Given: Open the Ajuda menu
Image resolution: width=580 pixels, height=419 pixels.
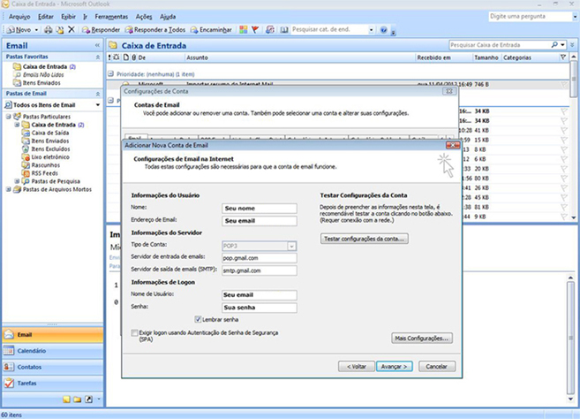Looking at the screenshot, I should tap(168, 17).
